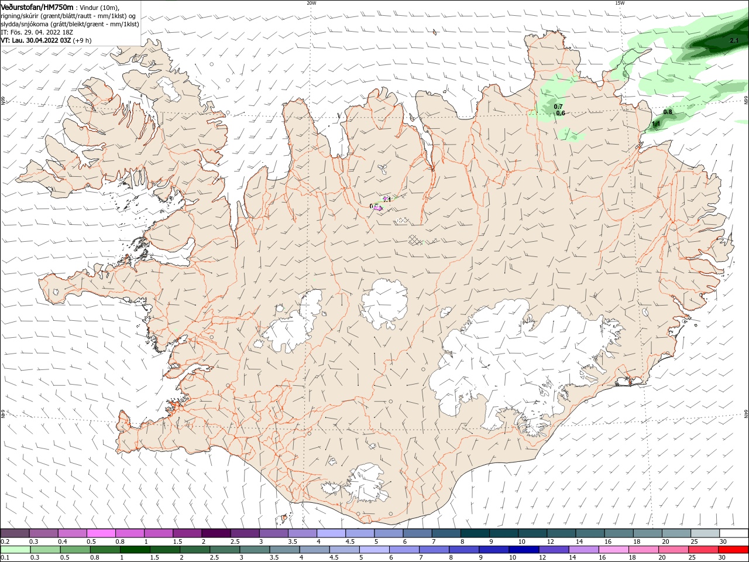Select the white swatch starting at 30 in the snow legend
Screen dimensions: 749x562
[x=734, y=533]
